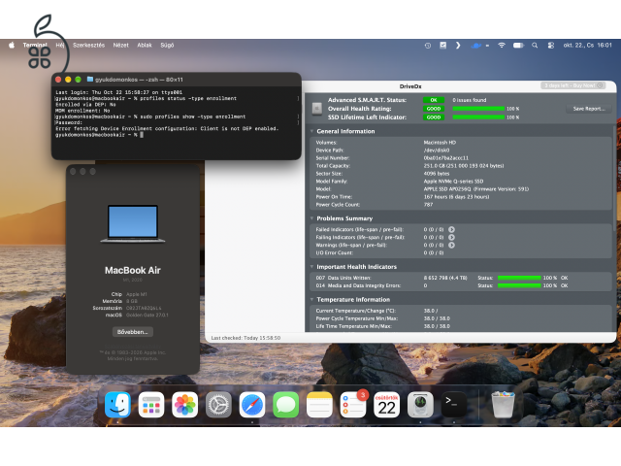Click arrow next to Warnings row

451,246
